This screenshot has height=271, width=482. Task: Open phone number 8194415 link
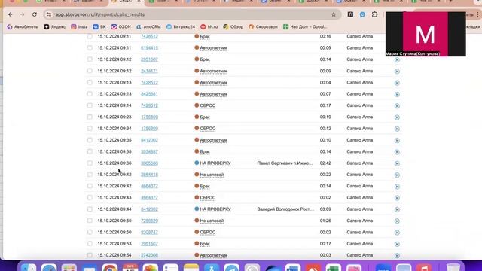point(149,48)
